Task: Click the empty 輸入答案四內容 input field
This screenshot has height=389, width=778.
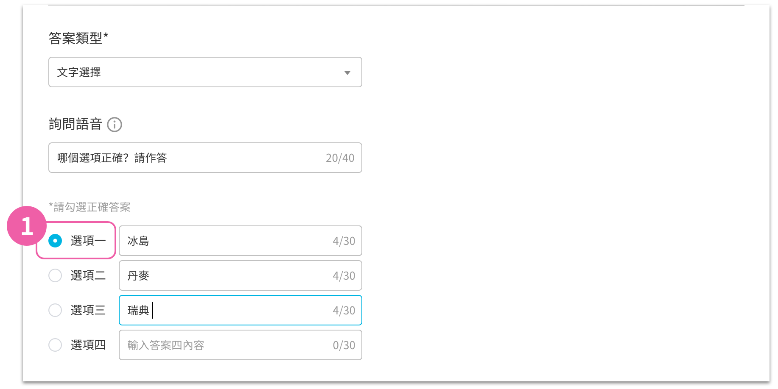Action: click(x=241, y=345)
